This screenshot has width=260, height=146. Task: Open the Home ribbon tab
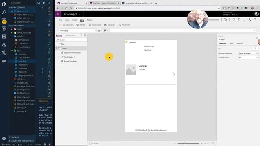click(x=67, y=20)
